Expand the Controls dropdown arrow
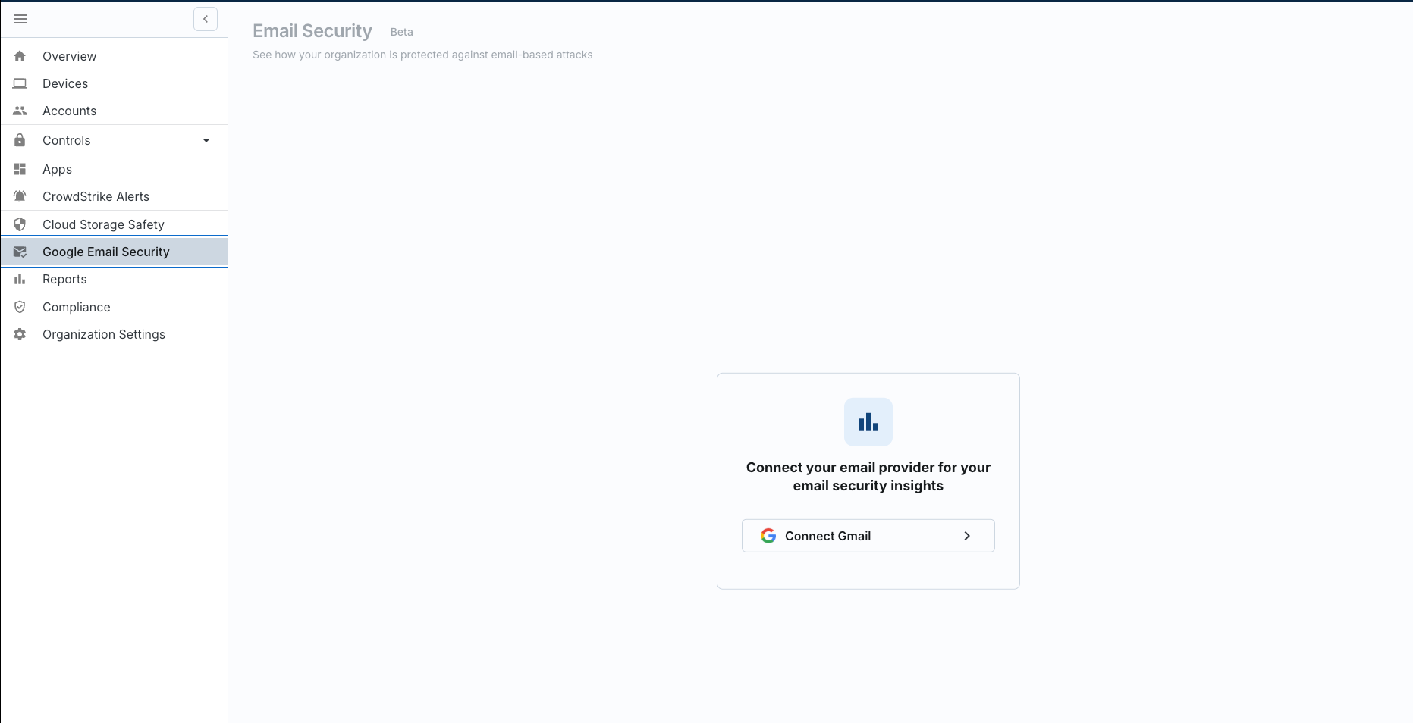The width and height of the screenshot is (1413, 723). pos(206,140)
